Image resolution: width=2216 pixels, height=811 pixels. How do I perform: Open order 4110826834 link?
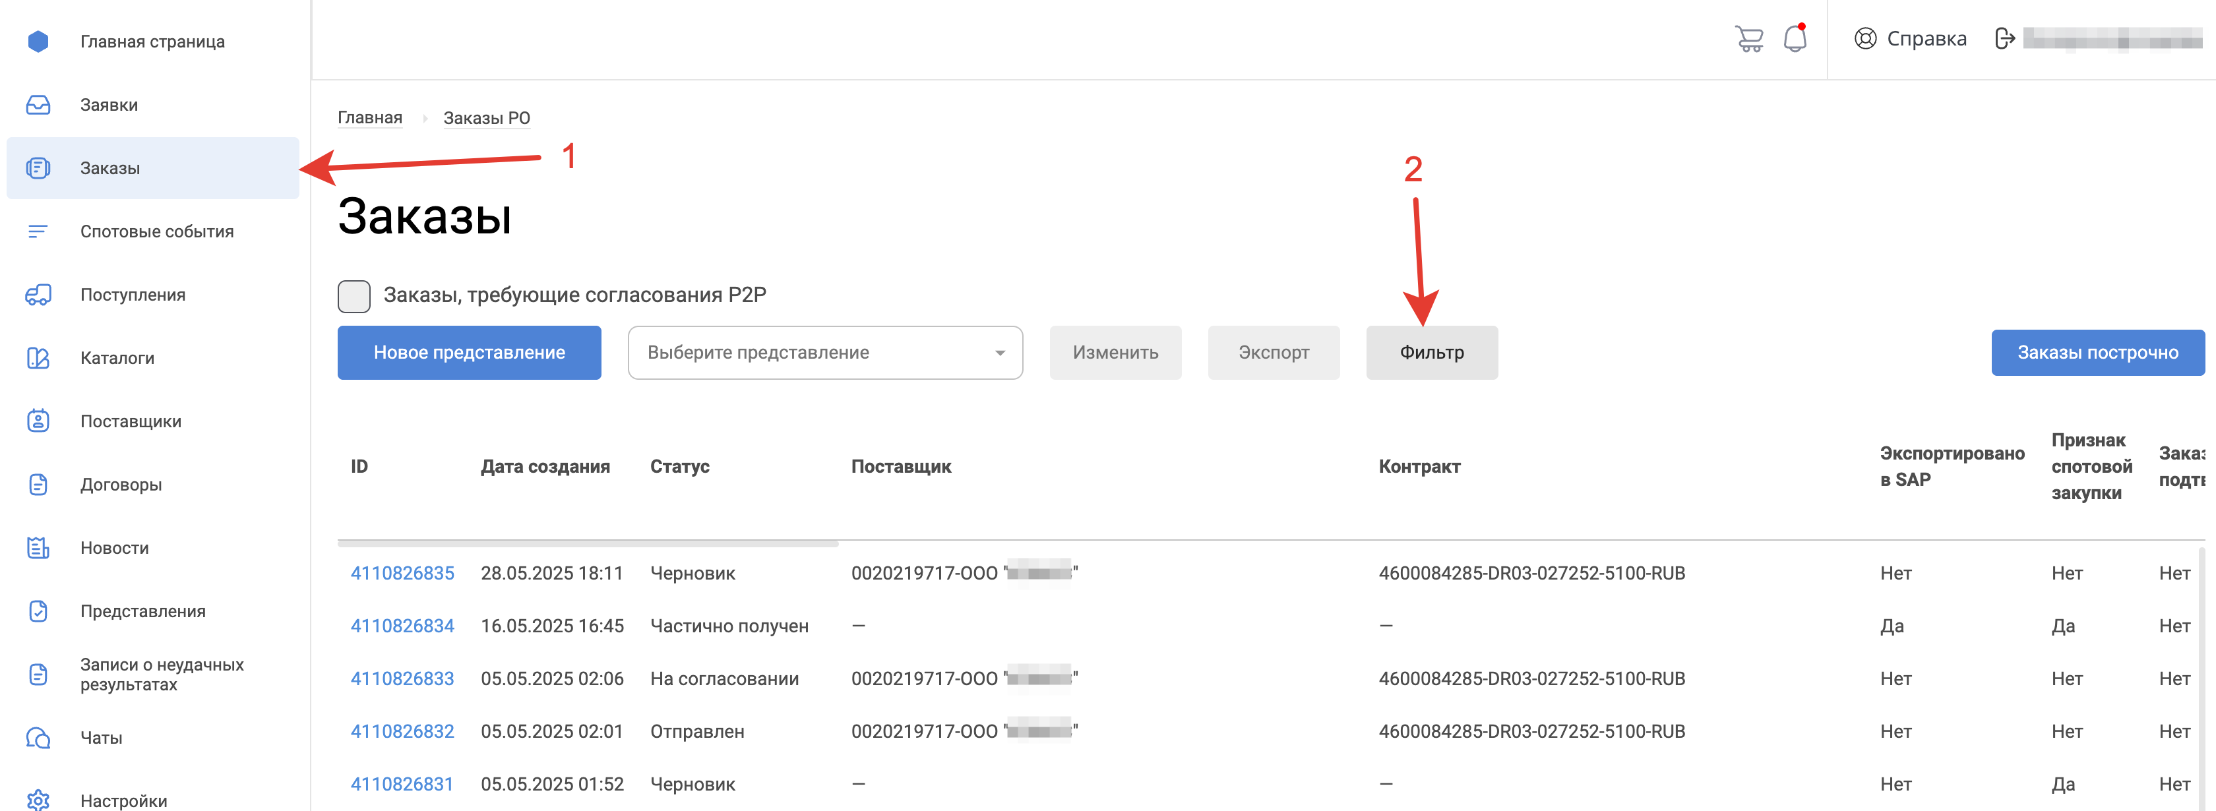click(402, 626)
